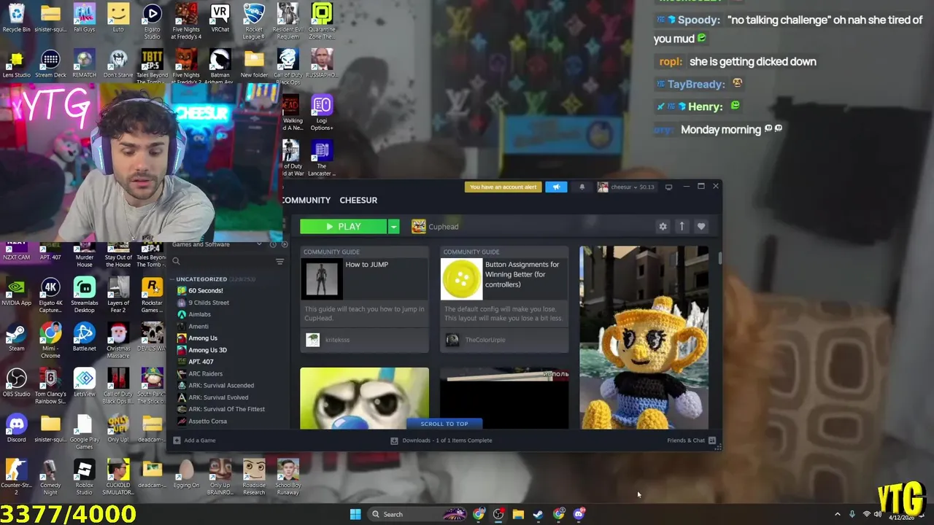The height and width of the screenshot is (525, 934).
Task: Select Elgato Studio desktop shortcut
Action: 152,22
